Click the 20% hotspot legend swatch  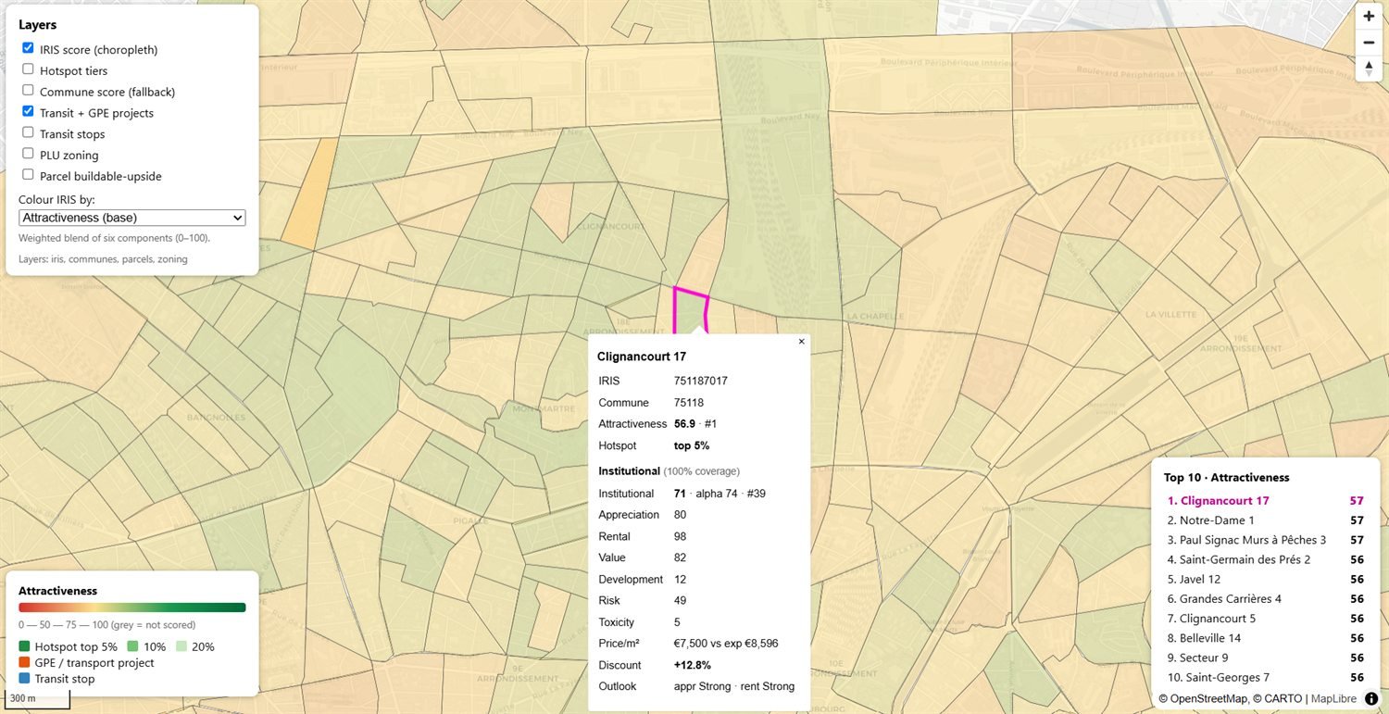click(x=181, y=646)
